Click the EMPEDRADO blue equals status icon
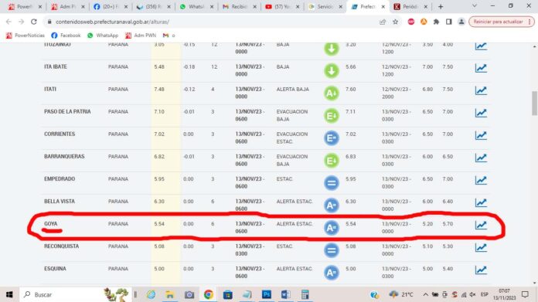The image size is (538, 302). point(332,183)
